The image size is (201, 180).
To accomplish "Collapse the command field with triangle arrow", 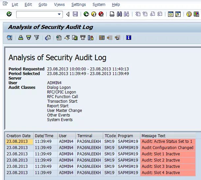I will pos(68,14).
